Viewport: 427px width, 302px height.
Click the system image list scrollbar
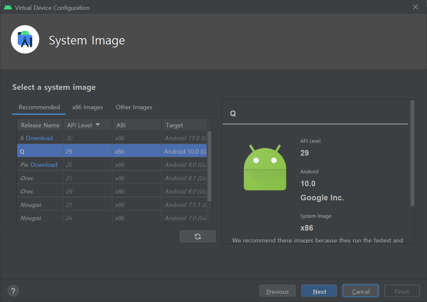(x=210, y=166)
